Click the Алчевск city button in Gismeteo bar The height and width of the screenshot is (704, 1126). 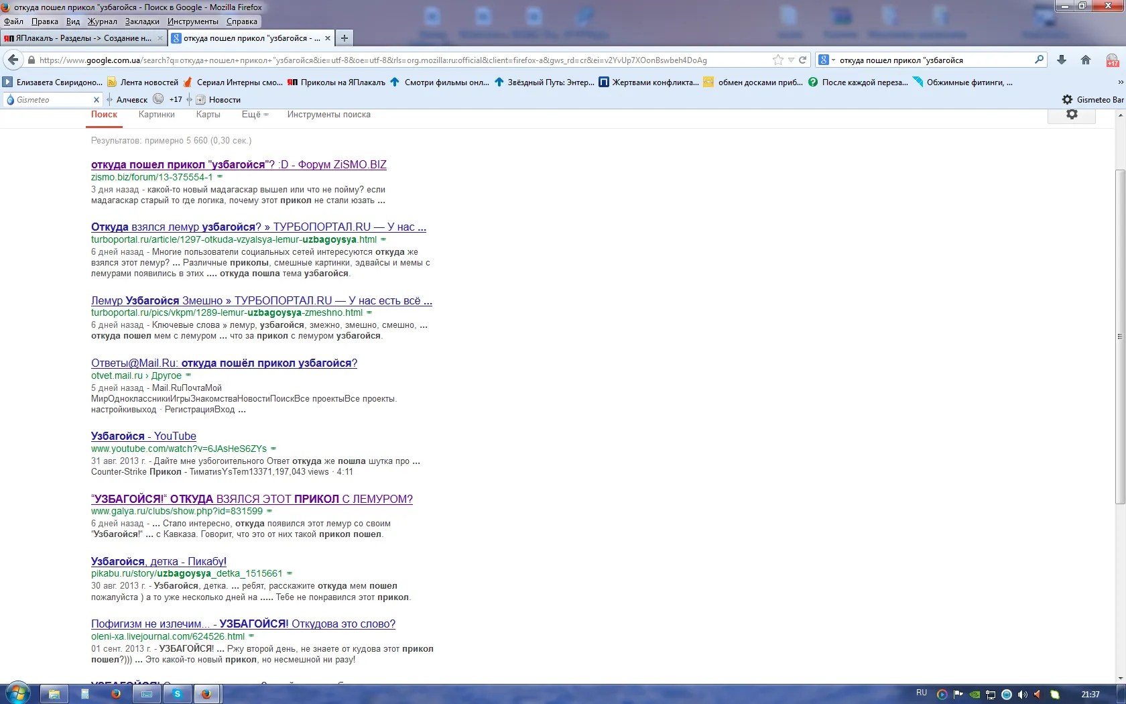pyautogui.click(x=132, y=99)
